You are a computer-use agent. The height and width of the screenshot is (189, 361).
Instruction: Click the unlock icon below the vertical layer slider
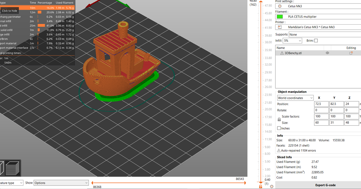261,186
